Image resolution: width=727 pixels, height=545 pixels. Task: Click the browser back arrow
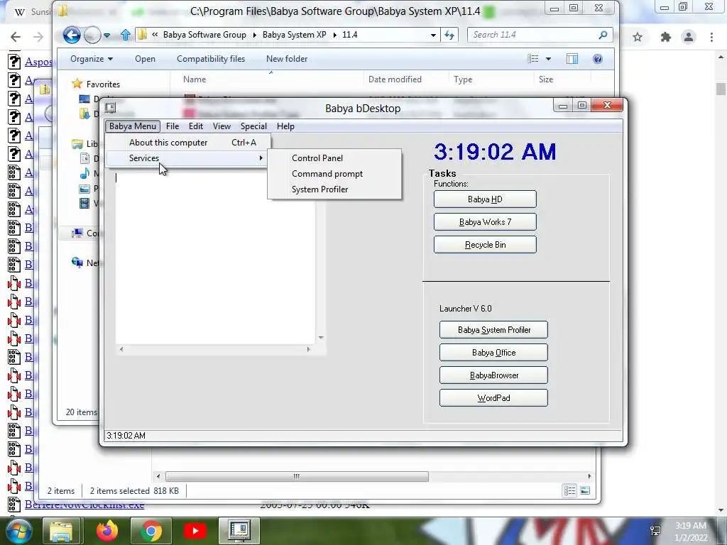pos(16,37)
